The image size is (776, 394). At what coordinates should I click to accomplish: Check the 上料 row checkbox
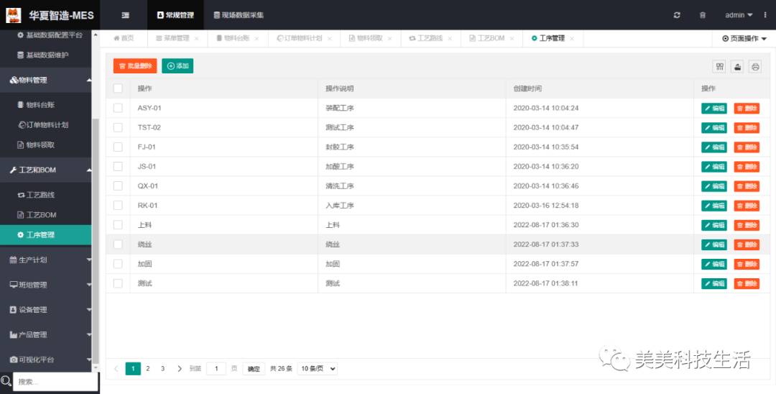point(118,225)
